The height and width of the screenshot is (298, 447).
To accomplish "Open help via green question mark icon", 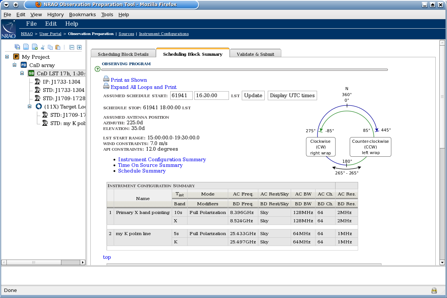I will pos(98,69).
